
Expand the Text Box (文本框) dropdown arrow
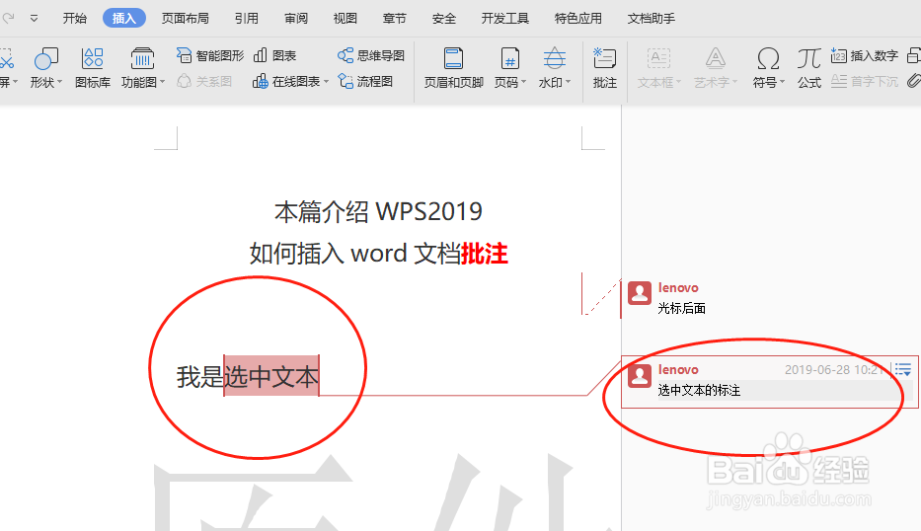pyautogui.click(x=678, y=82)
